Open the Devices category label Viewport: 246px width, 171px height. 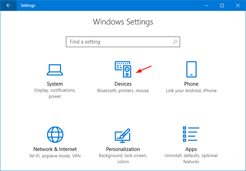coord(123,84)
